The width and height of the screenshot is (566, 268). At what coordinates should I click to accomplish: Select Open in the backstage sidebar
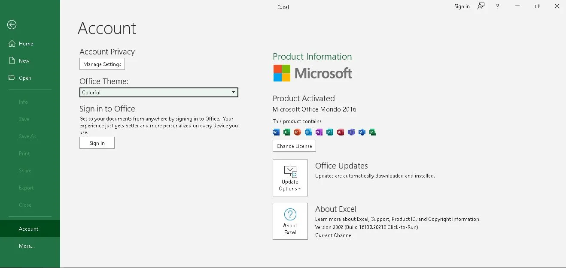tap(30, 78)
